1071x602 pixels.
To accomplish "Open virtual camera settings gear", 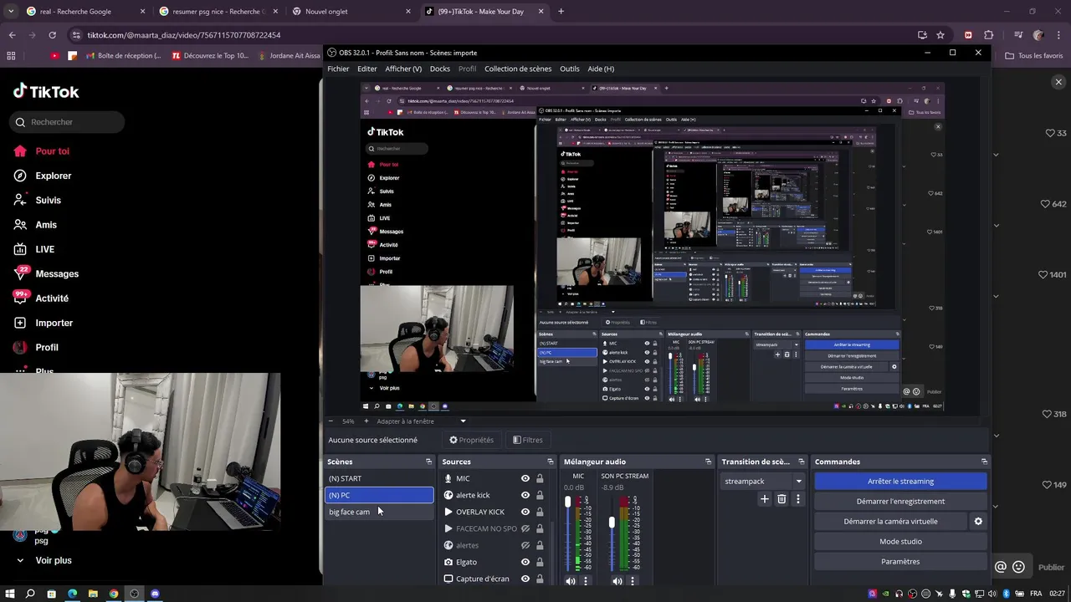I will [978, 521].
